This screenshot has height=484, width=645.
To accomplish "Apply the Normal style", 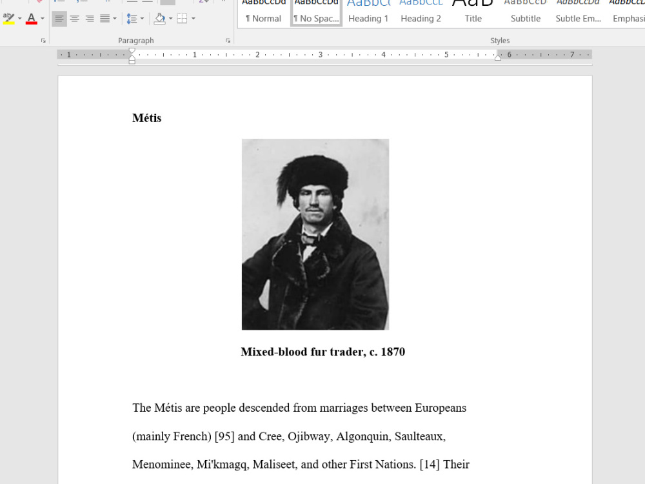I will click(264, 12).
